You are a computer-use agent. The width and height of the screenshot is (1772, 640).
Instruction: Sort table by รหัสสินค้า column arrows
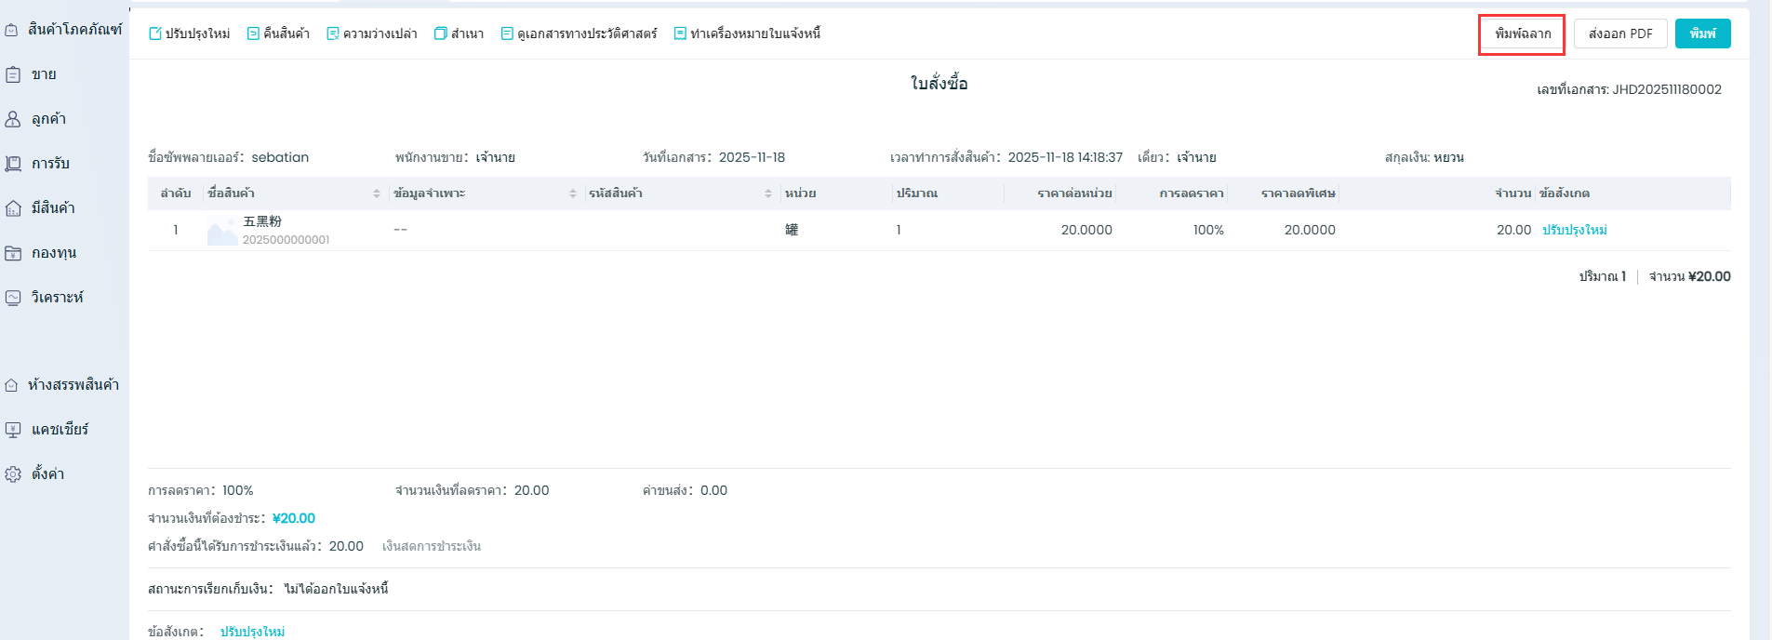coord(768,193)
